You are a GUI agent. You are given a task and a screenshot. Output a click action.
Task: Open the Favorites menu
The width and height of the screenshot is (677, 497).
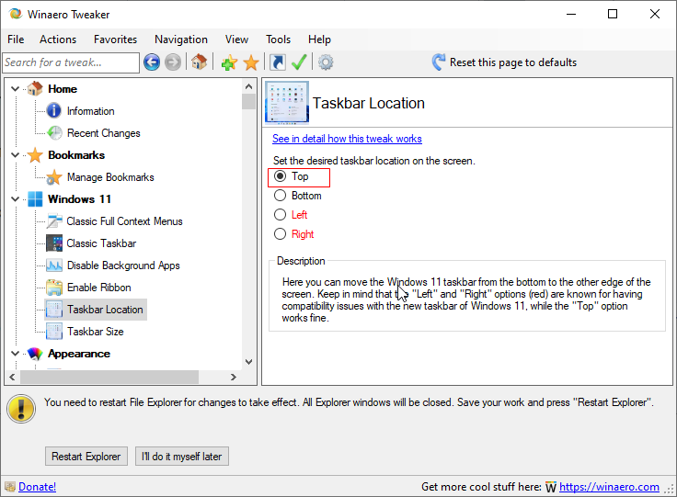point(115,40)
